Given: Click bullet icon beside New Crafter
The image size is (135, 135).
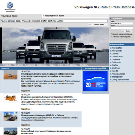Looking at the screenshot, I should point(111,48).
